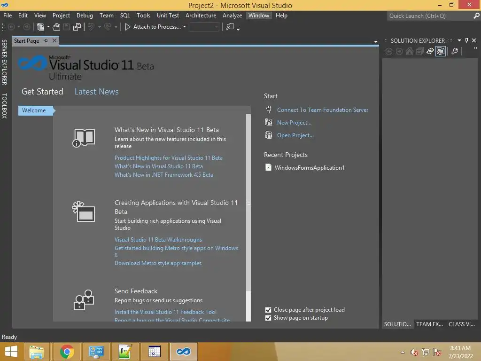Open Solution Explorer Properties wrench icon
The image size is (481, 361).
[x=455, y=51]
